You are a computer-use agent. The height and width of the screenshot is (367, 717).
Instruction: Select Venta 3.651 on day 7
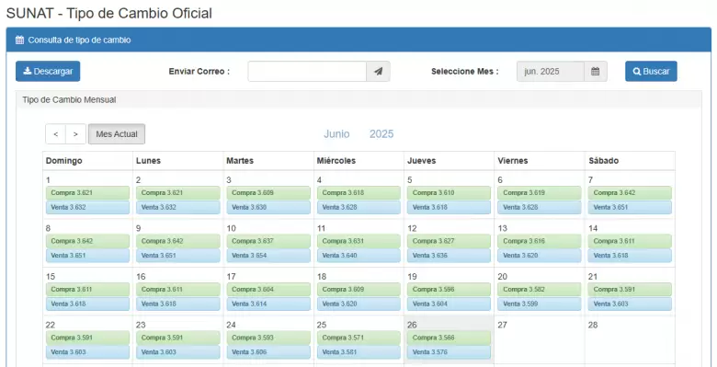pos(630,207)
